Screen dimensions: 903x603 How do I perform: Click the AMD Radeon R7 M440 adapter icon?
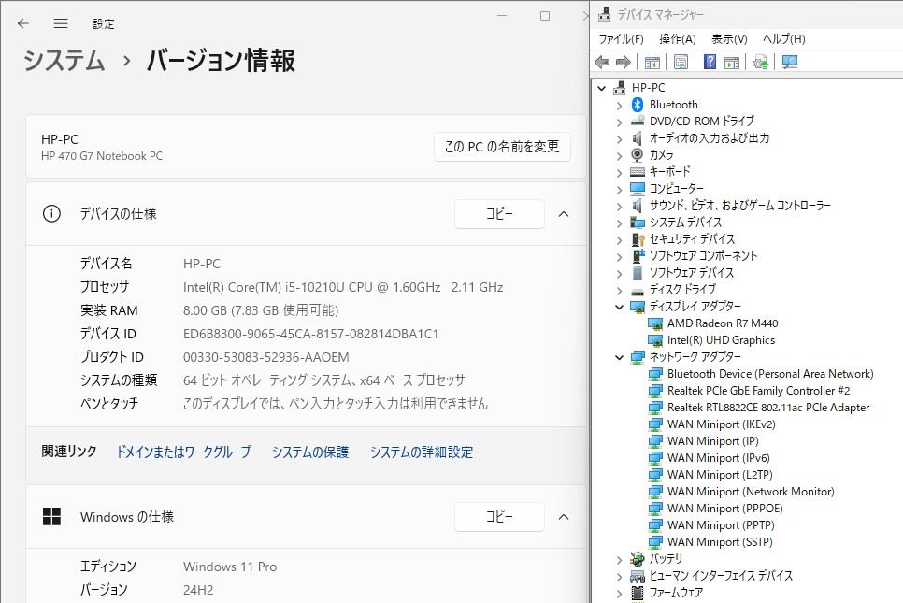[655, 323]
